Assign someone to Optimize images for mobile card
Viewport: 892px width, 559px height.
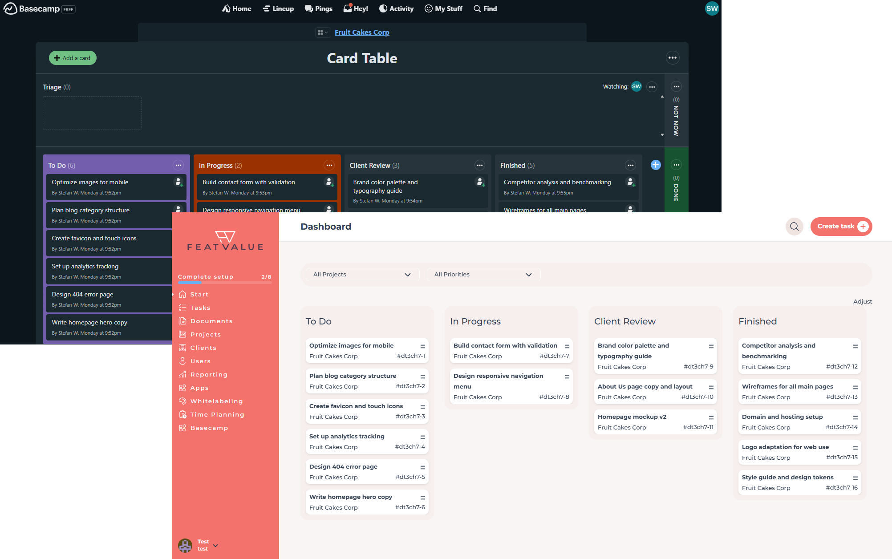click(178, 182)
